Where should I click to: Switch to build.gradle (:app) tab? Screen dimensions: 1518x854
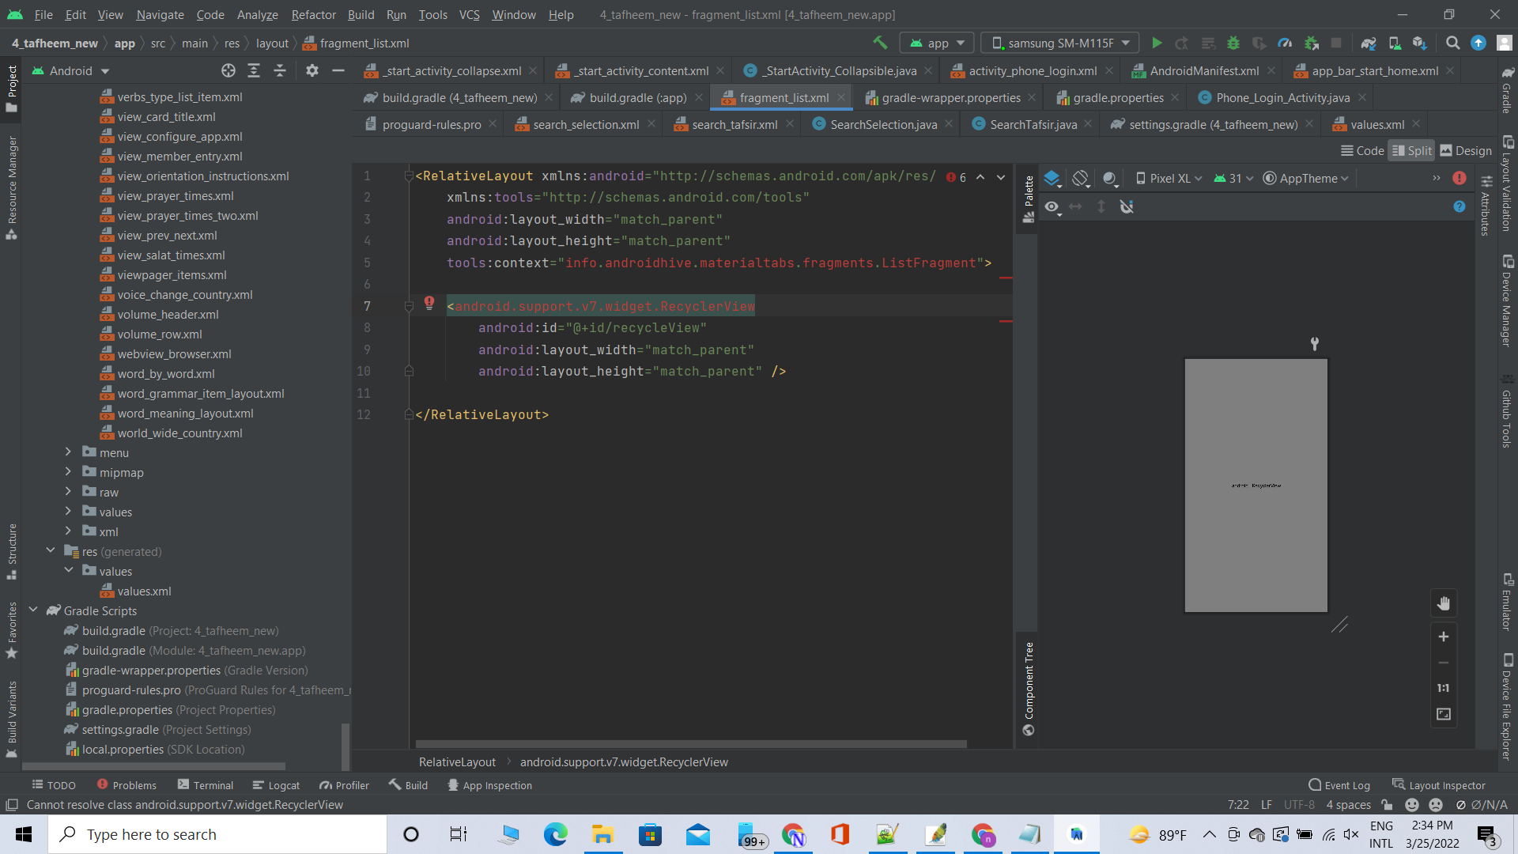tap(637, 97)
